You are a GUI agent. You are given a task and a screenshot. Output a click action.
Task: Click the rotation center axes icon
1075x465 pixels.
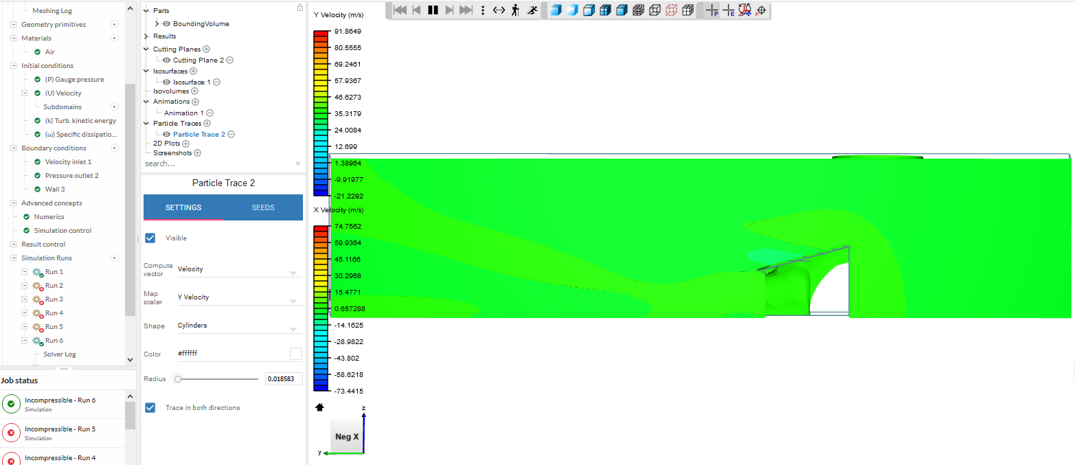745,10
